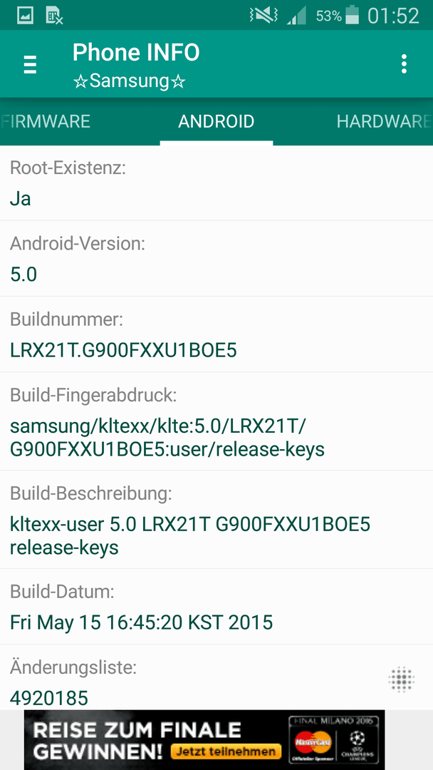Screen dimensions: 433x770
Task: Tap the Build-Fingerabdruck entry
Action: click(x=216, y=421)
